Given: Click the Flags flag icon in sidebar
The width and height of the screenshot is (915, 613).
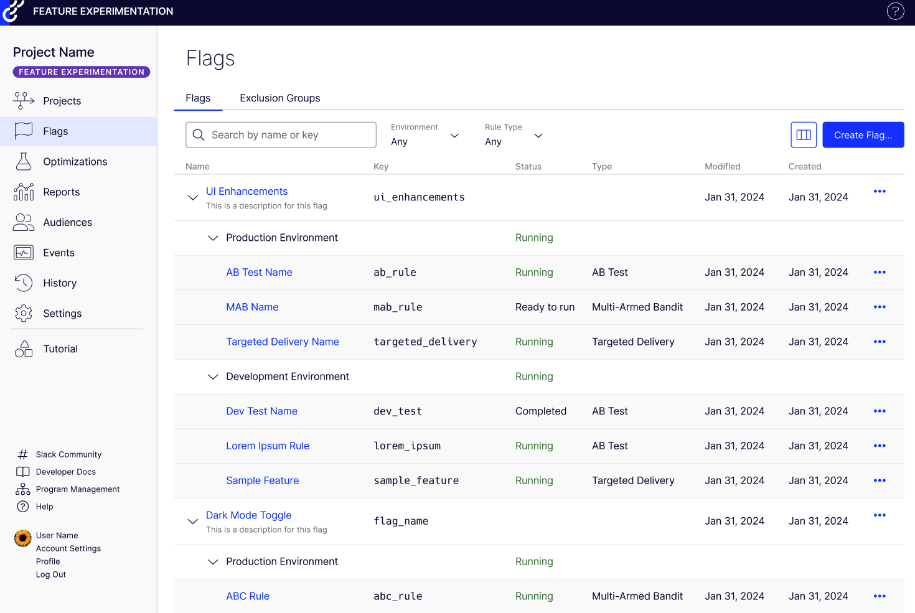Looking at the screenshot, I should 24,131.
